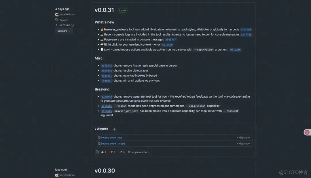Click the Latest release badge

click(122, 10)
